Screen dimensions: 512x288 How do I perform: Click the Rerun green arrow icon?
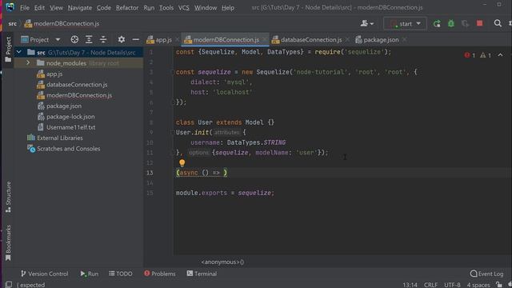click(437, 23)
